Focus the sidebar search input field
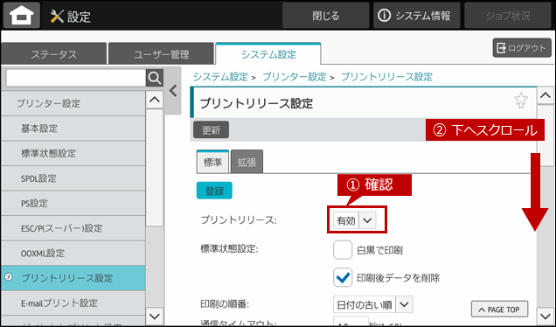556x327 pixels. (76, 78)
